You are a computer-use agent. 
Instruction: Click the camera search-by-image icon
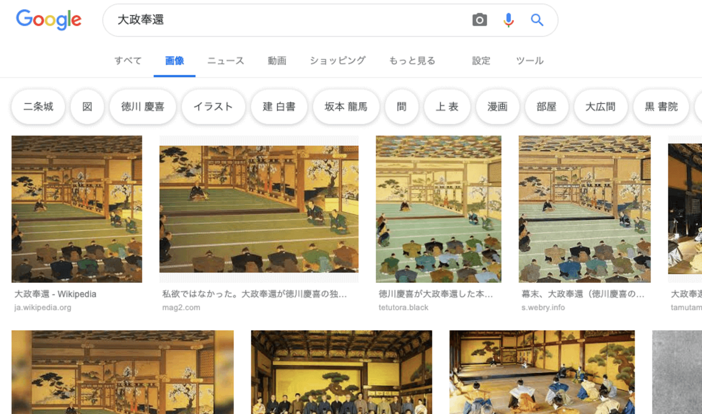point(480,21)
